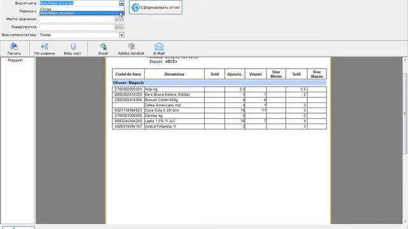Click the Stoc Minim column header
The image size is (408, 229).
pyautogui.click(x=276, y=74)
